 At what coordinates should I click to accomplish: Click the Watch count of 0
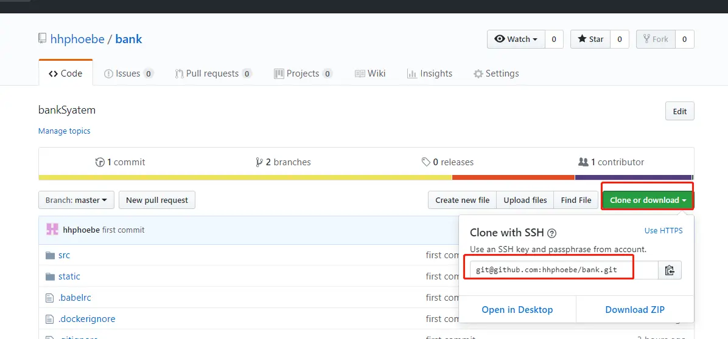(554, 39)
